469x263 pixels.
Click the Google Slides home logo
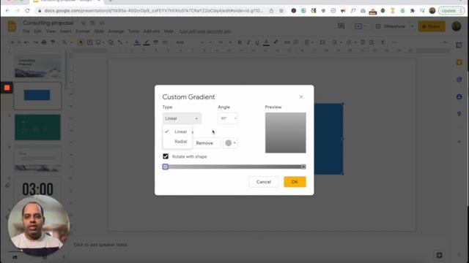(x=12, y=26)
